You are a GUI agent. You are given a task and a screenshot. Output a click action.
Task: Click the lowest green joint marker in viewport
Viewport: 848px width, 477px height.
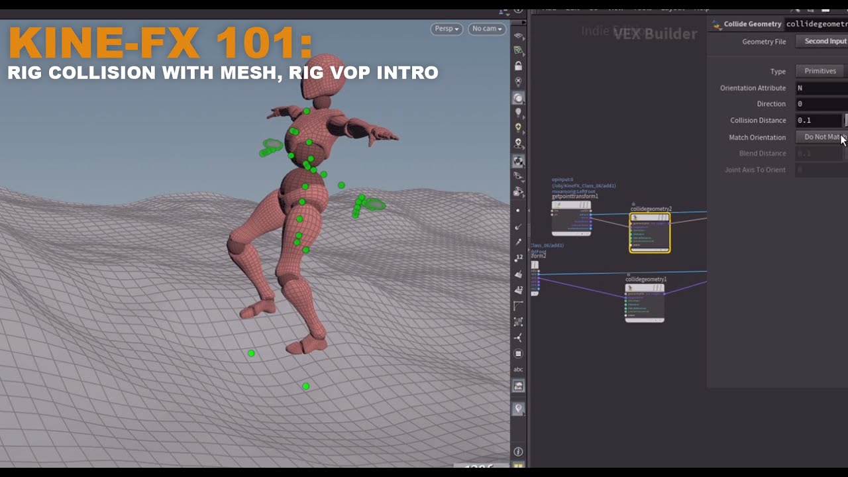(x=305, y=386)
